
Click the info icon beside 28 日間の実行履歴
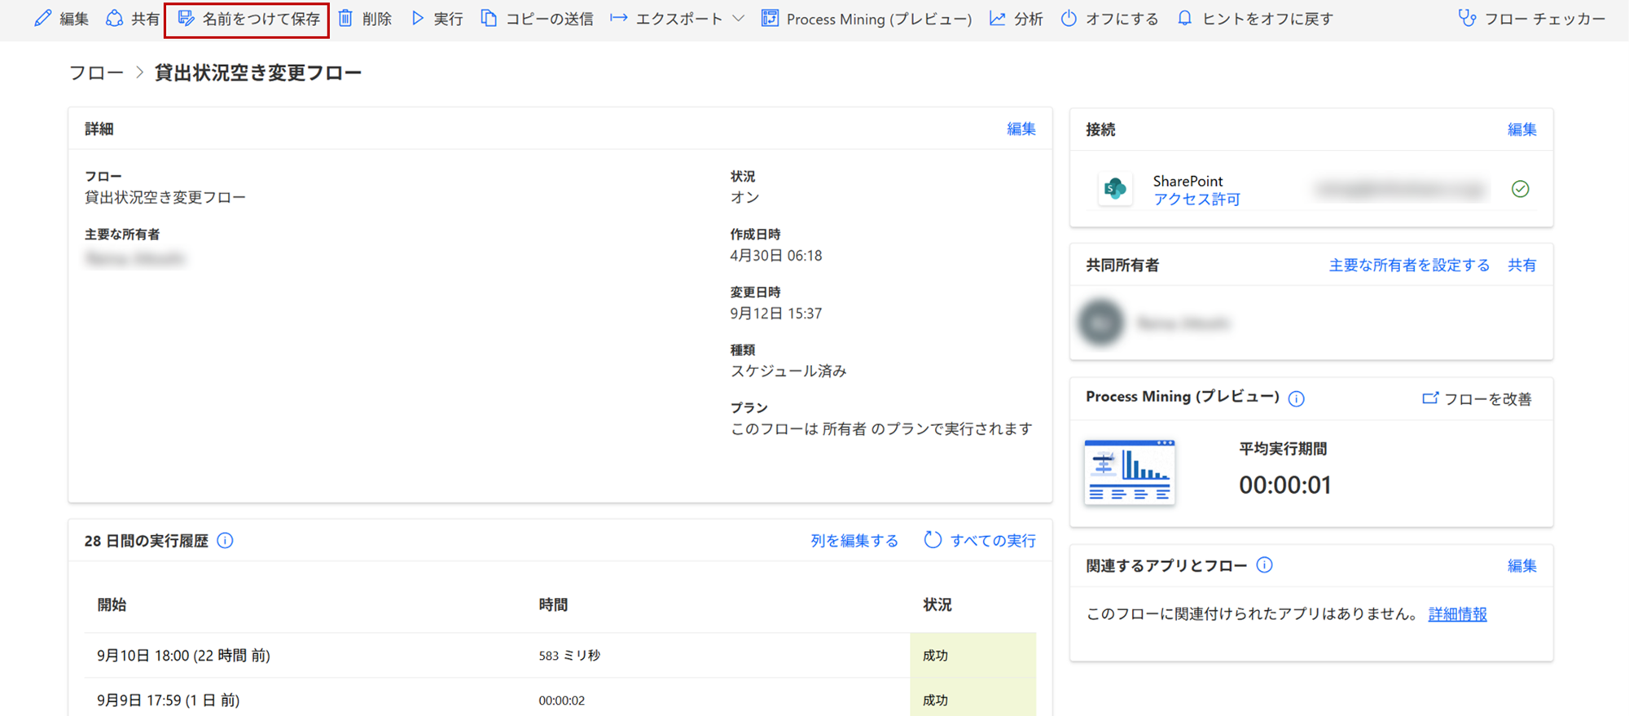point(226,541)
